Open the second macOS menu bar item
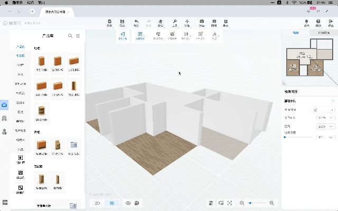Image resolution: width=338 pixels, height=211 pixels. coord(31,3)
